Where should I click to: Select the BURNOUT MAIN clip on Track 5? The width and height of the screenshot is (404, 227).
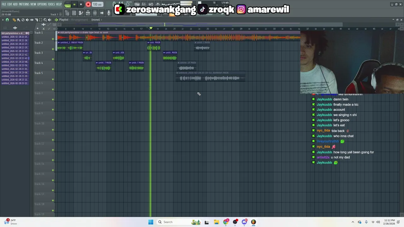pos(211,76)
